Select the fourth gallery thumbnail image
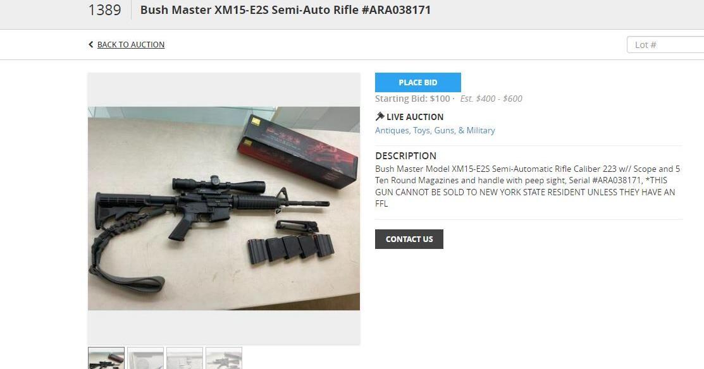Viewport: 704px width, 369px height. pos(223,358)
